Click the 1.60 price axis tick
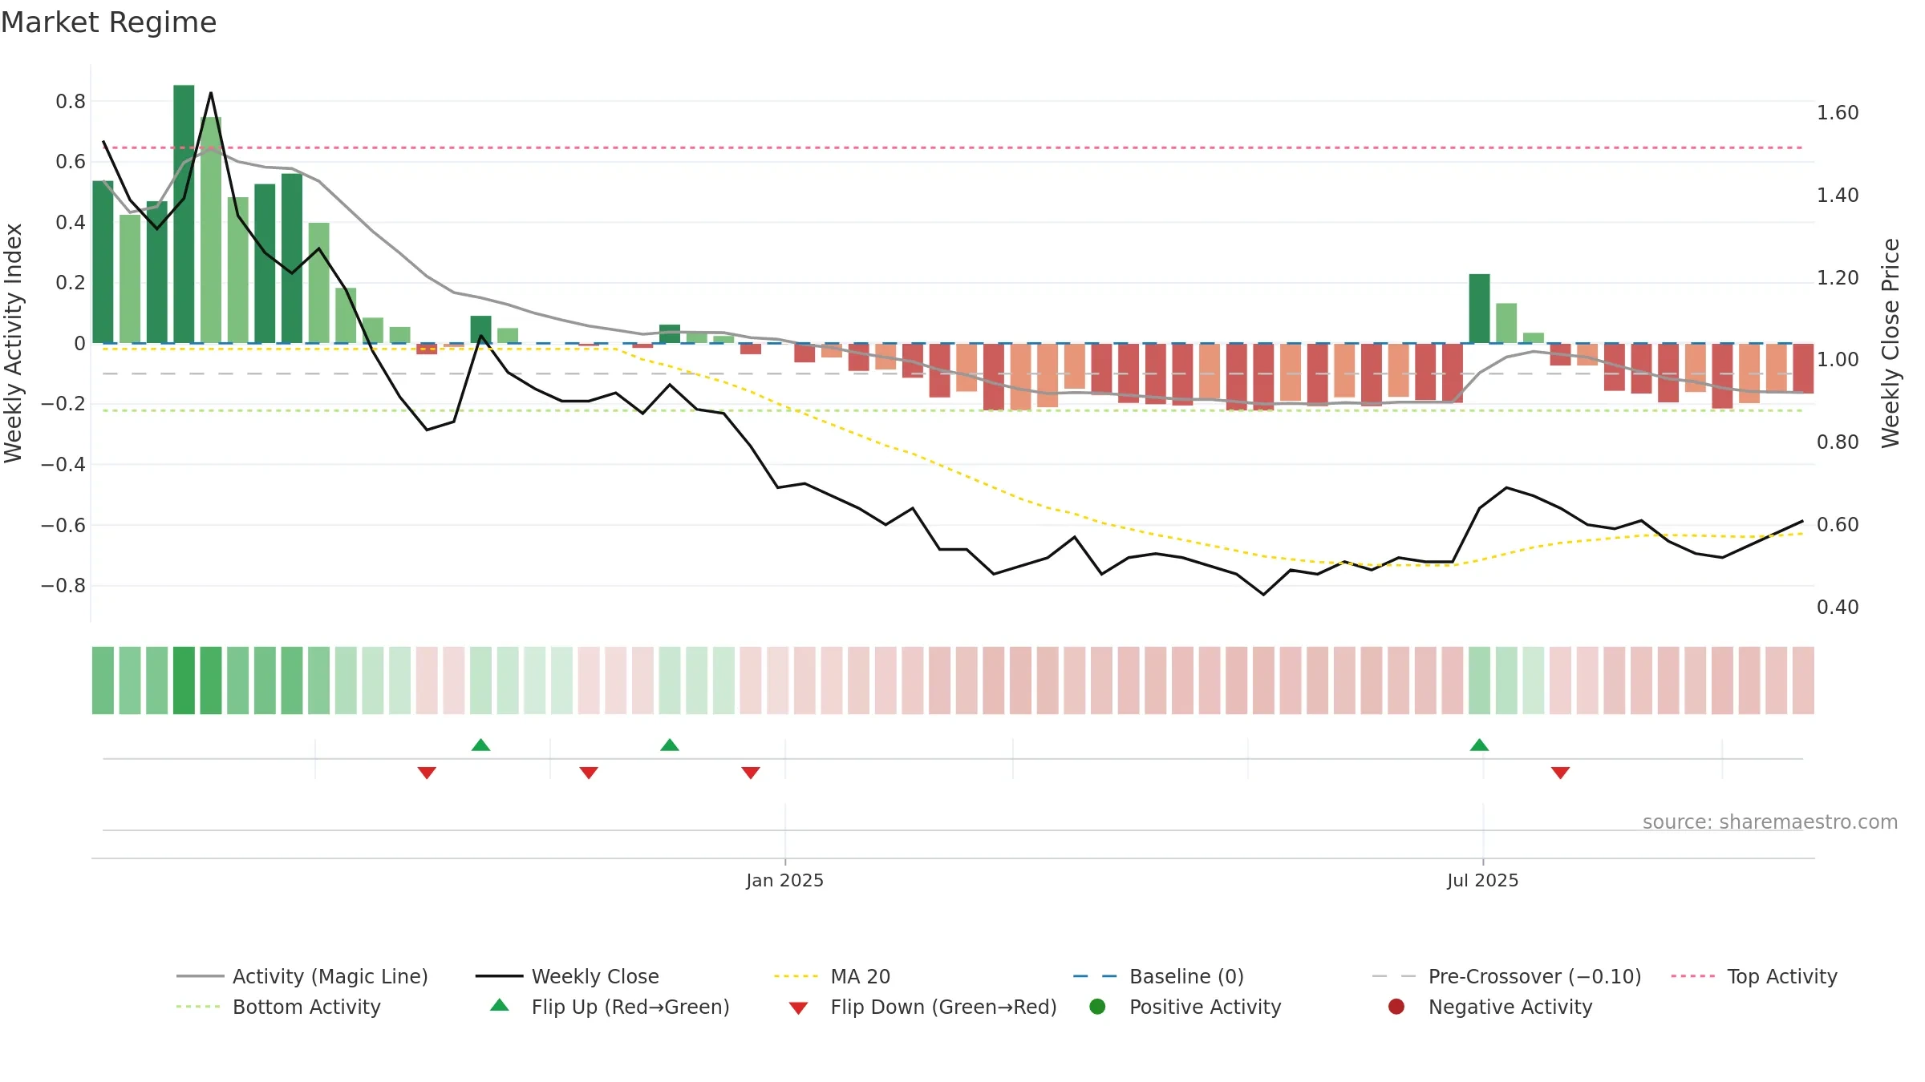This screenshot has height=1082, width=1925. (1838, 113)
